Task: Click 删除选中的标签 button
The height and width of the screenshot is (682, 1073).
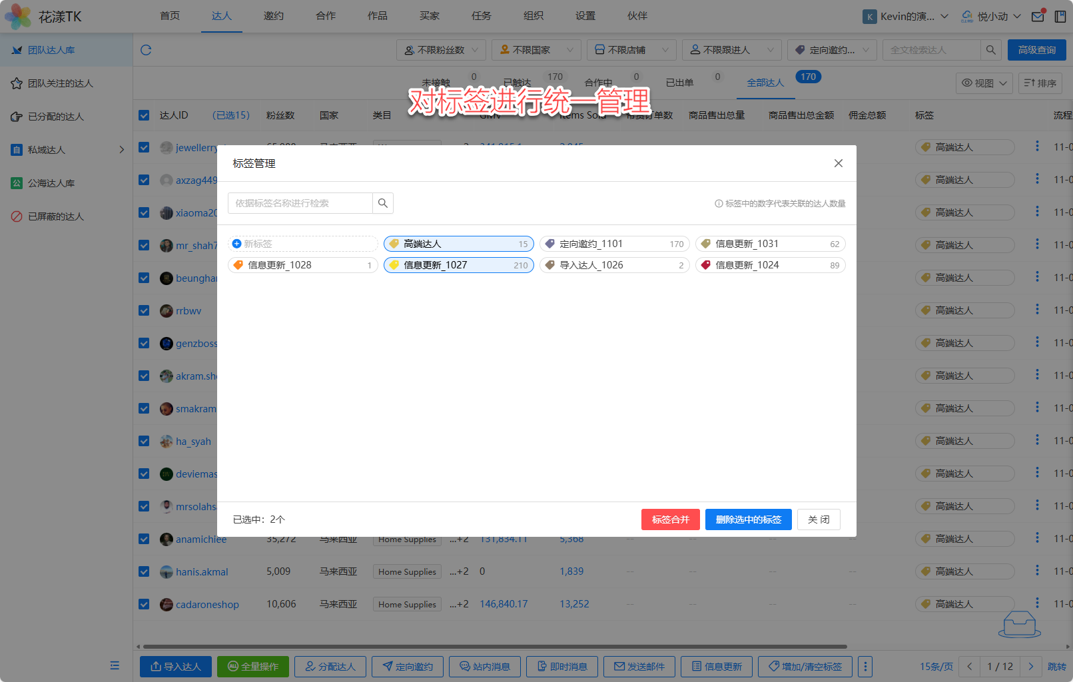Action: pyautogui.click(x=748, y=519)
